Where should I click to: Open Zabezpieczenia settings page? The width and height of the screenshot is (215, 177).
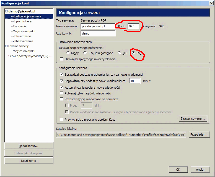click(23, 41)
